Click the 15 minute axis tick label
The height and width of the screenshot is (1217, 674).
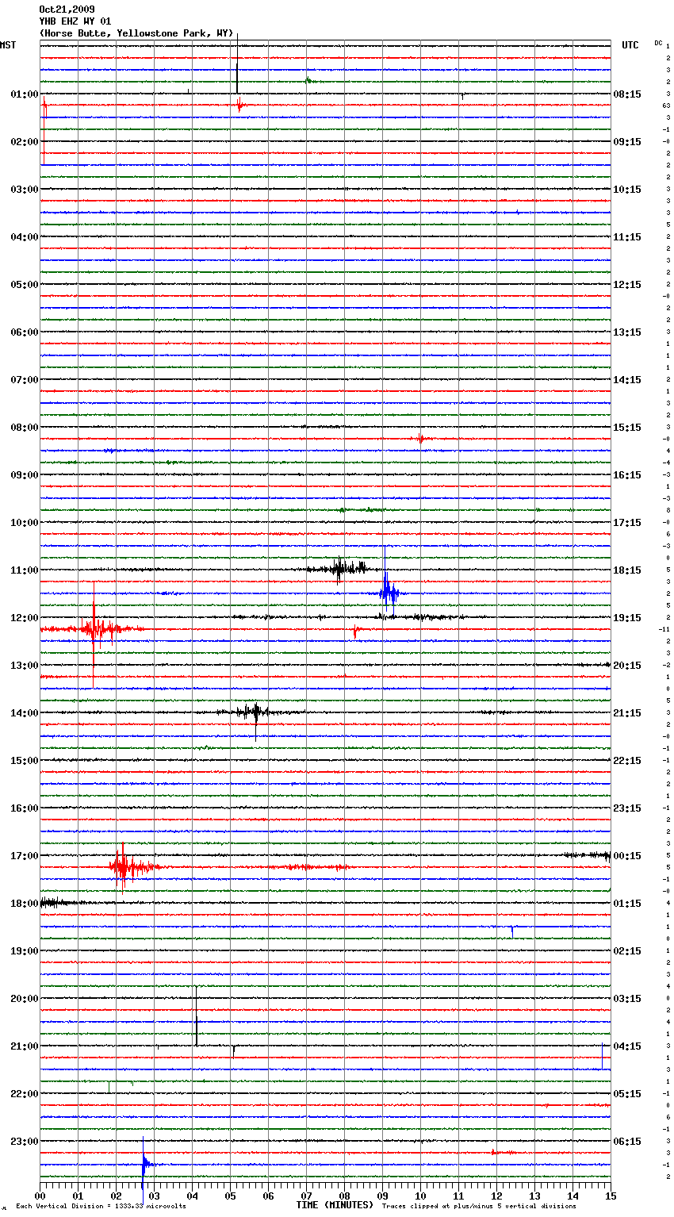611,1196
